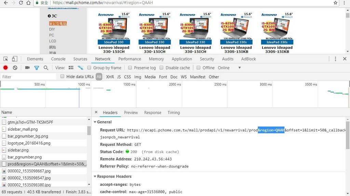Toggle the device toolbar icon
The image size is (350, 196).
14,59
